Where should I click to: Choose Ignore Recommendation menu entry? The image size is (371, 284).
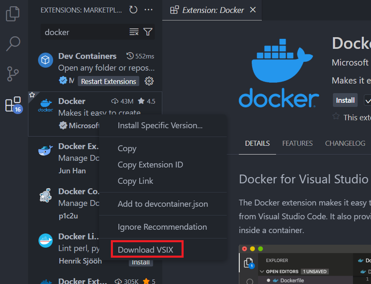[163, 227]
